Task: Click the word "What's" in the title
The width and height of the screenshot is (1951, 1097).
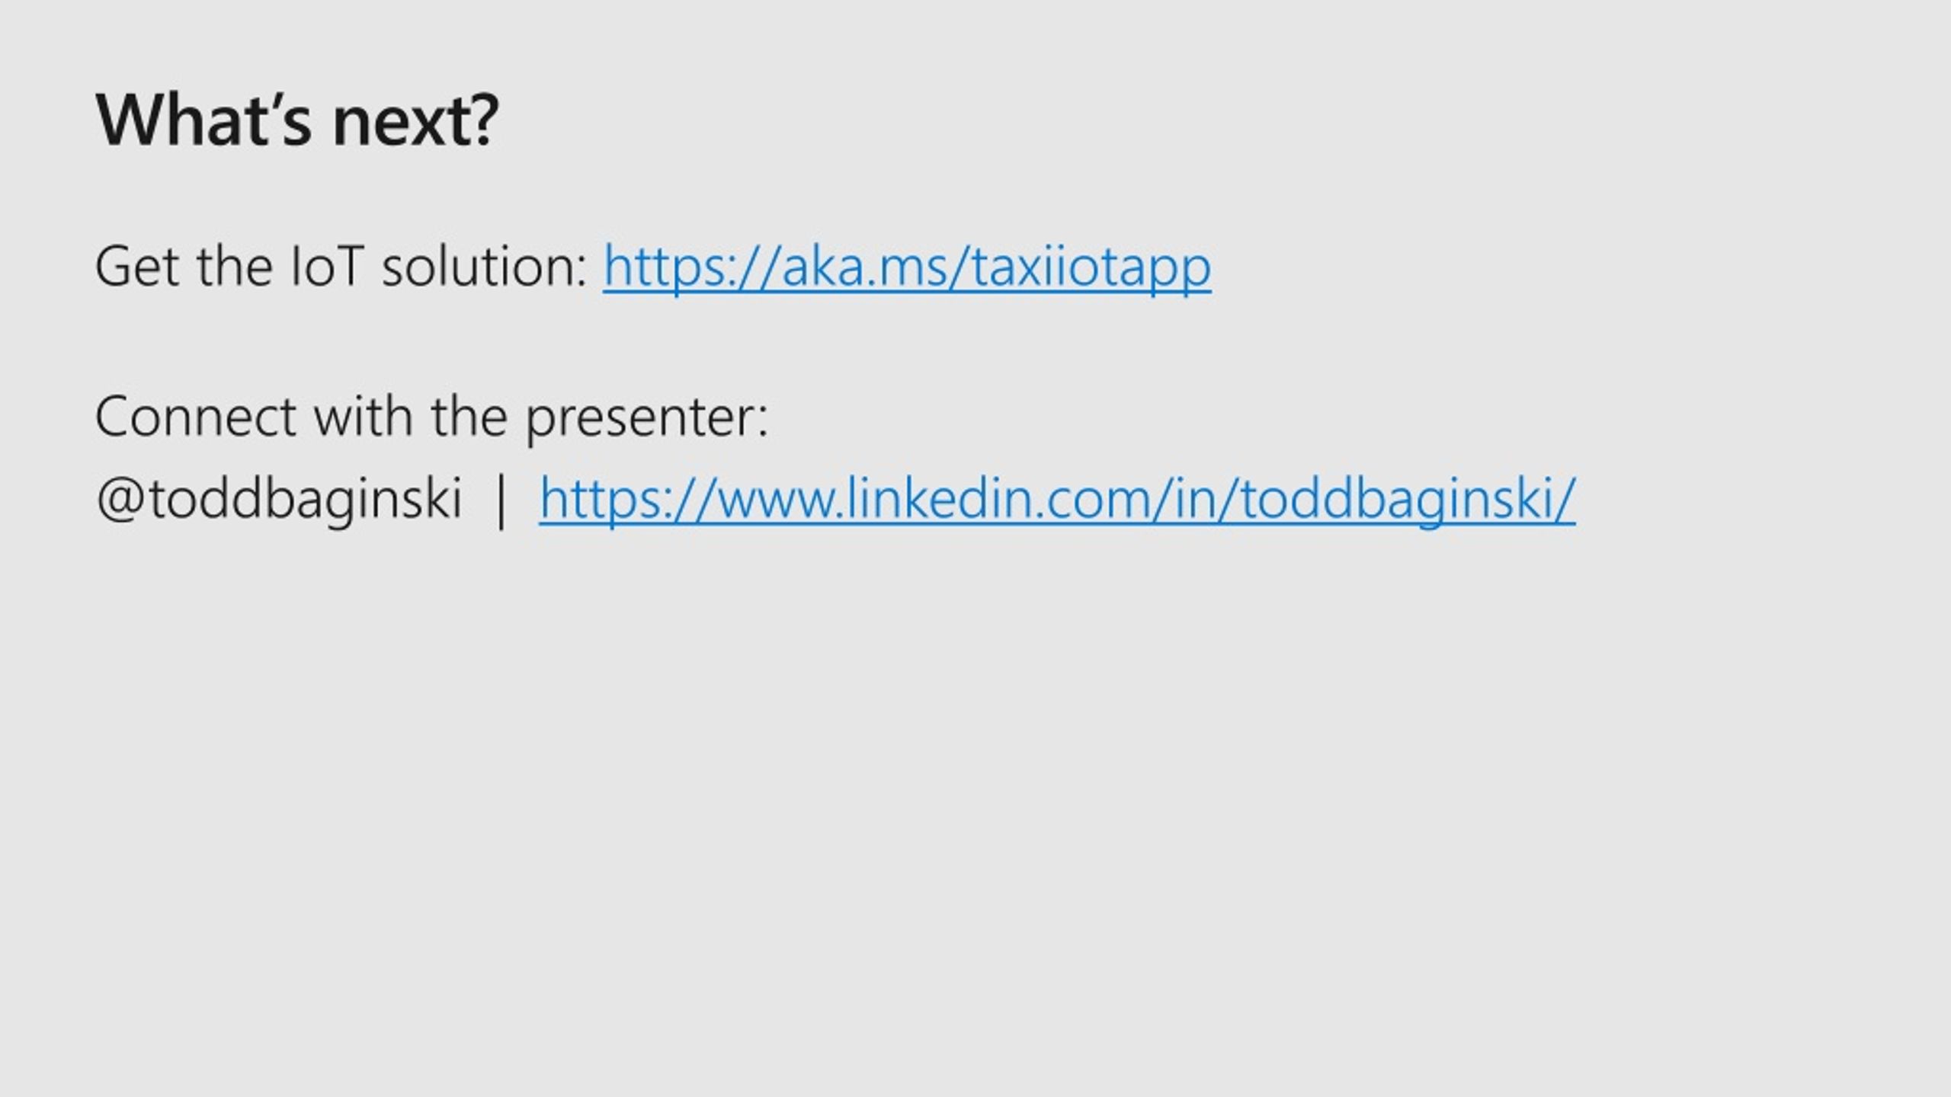Action: [x=204, y=120]
